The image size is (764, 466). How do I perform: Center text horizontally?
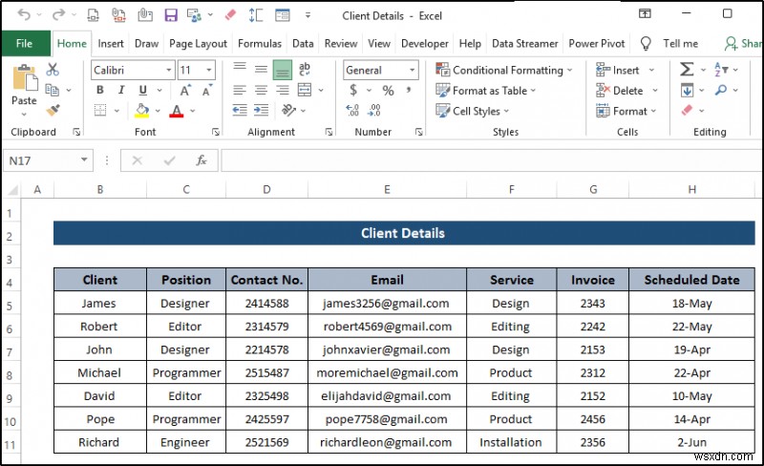point(261,90)
